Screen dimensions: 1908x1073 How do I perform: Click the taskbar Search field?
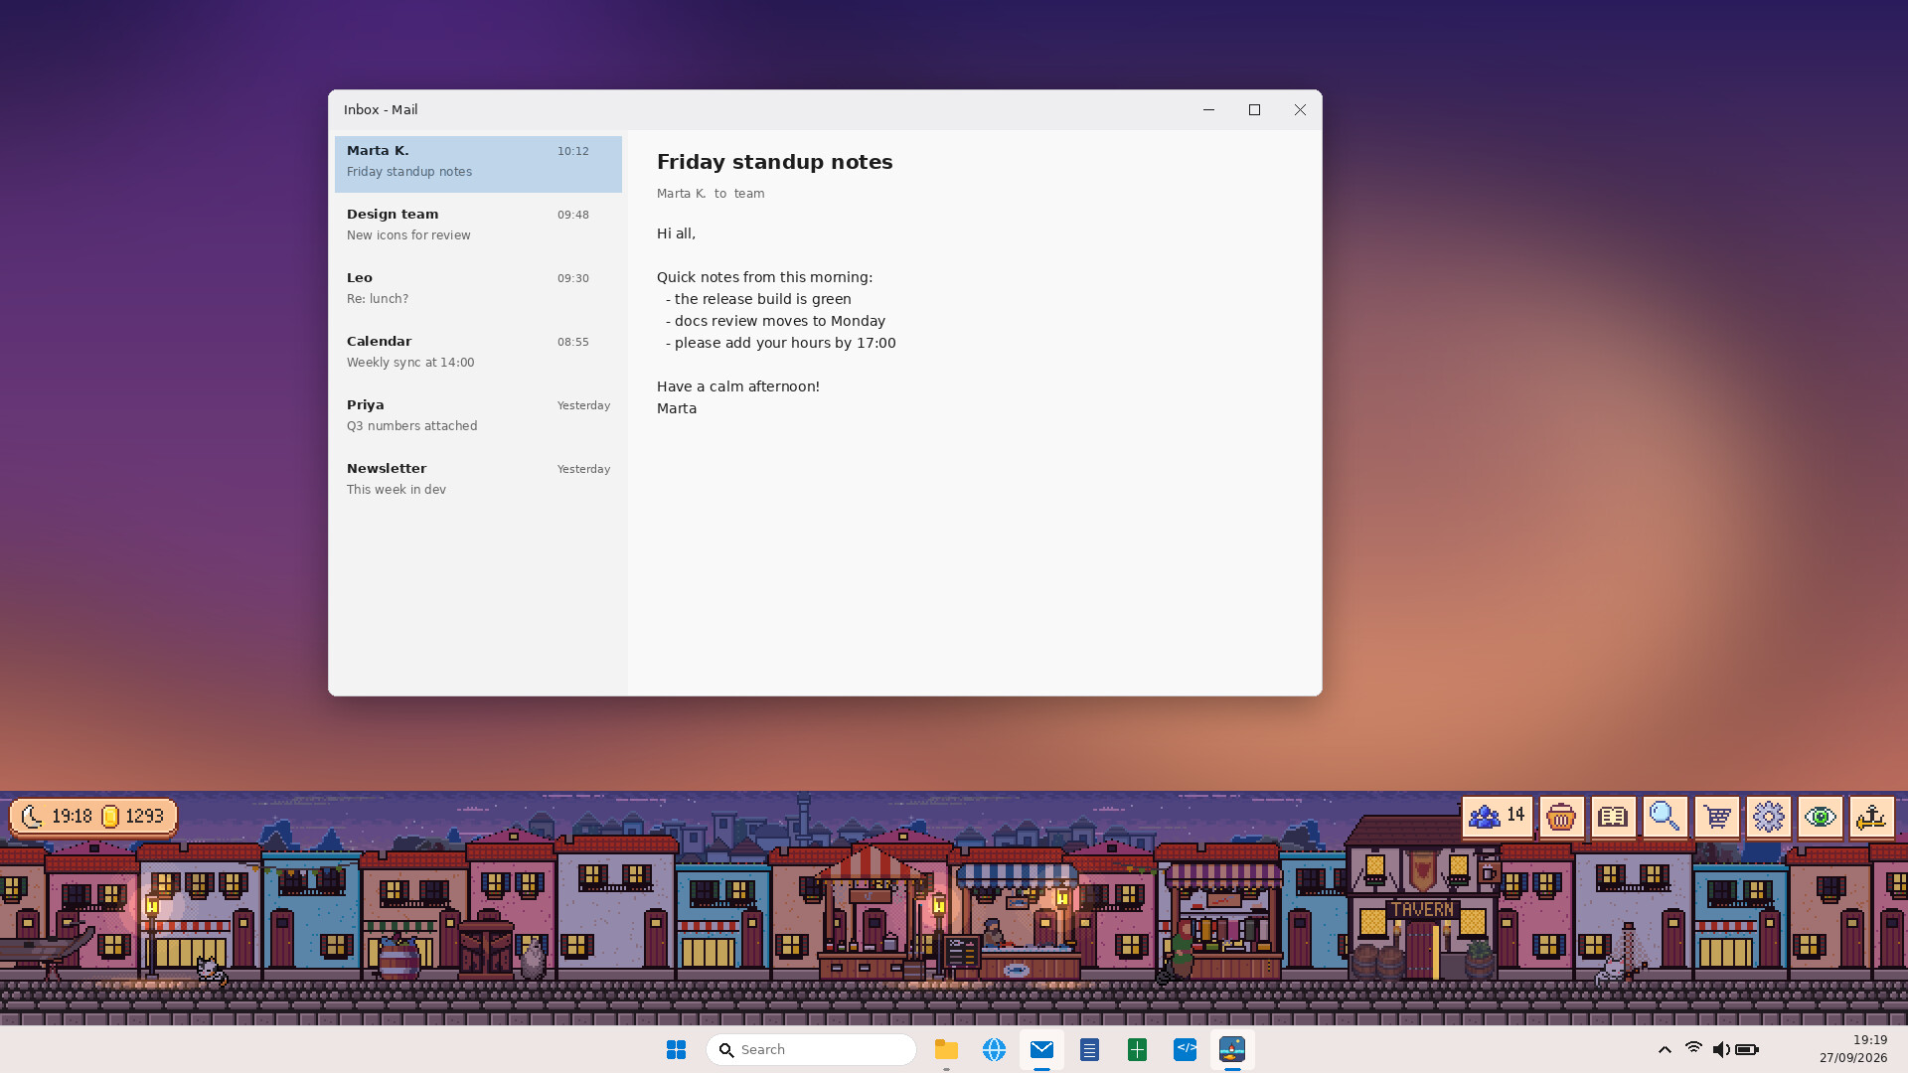click(811, 1050)
